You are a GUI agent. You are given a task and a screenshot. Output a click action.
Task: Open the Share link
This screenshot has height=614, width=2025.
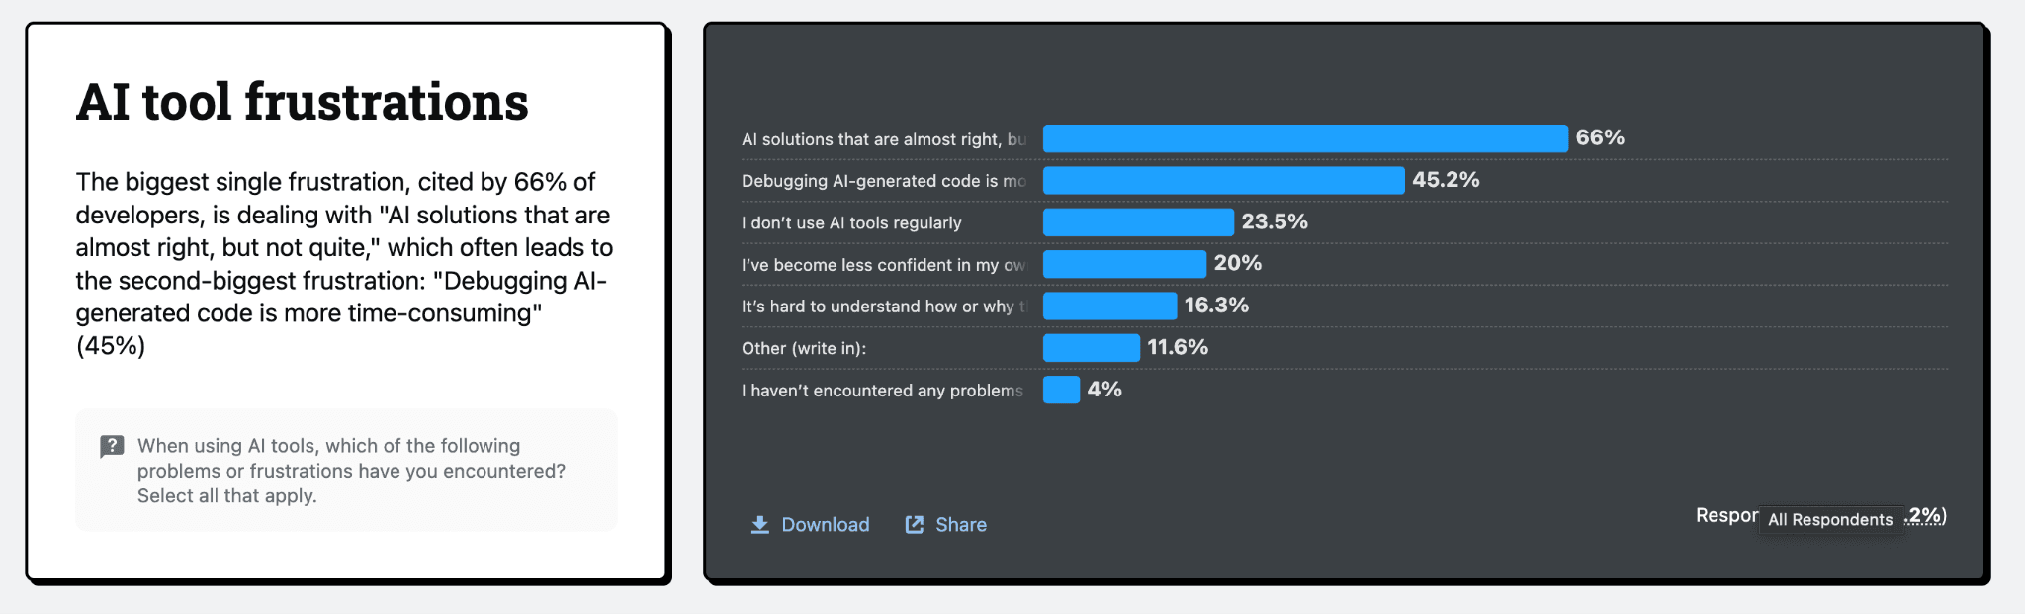[945, 525]
